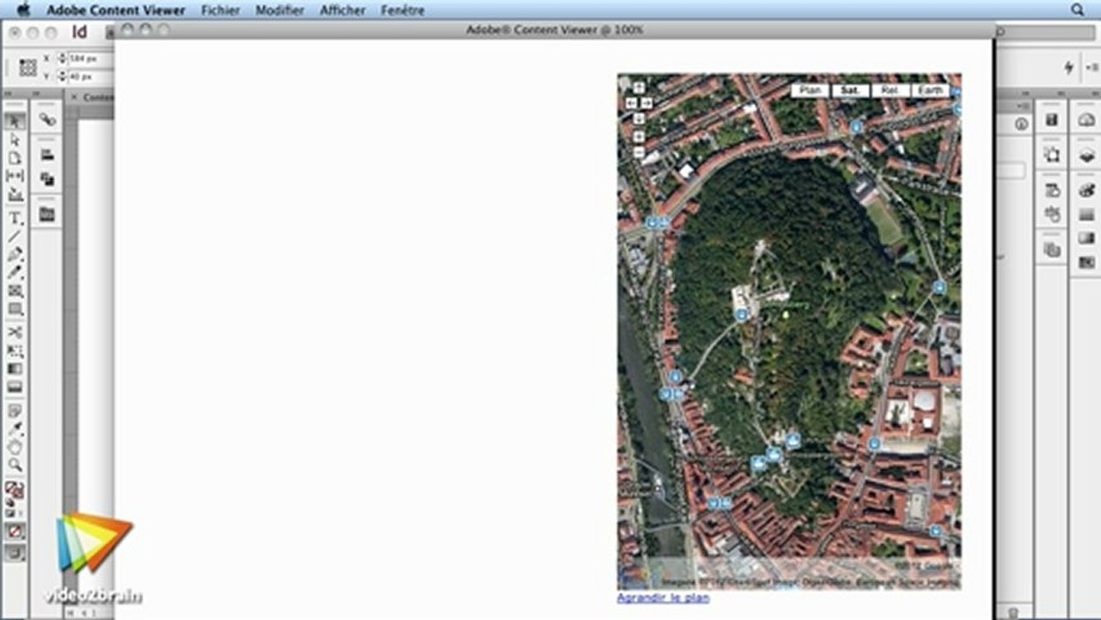This screenshot has width=1101, height=620.
Task: Select the Gap tool
Action: pyautogui.click(x=15, y=176)
